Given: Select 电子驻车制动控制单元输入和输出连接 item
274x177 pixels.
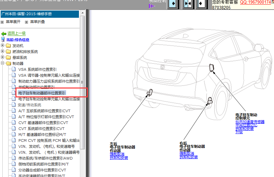Looking at the screenshot, I should [49, 99].
